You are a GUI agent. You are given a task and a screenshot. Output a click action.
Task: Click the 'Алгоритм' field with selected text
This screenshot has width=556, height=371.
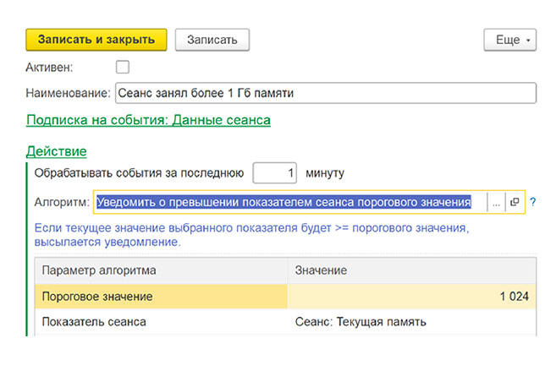(290, 202)
